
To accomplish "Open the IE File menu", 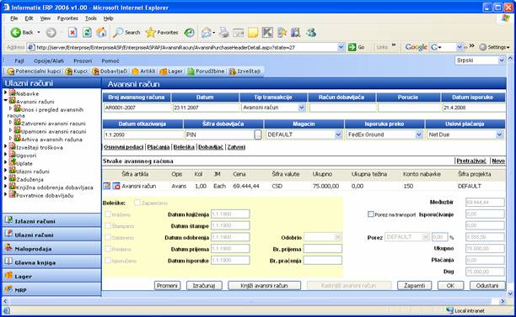I will click(x=14, y=18).
